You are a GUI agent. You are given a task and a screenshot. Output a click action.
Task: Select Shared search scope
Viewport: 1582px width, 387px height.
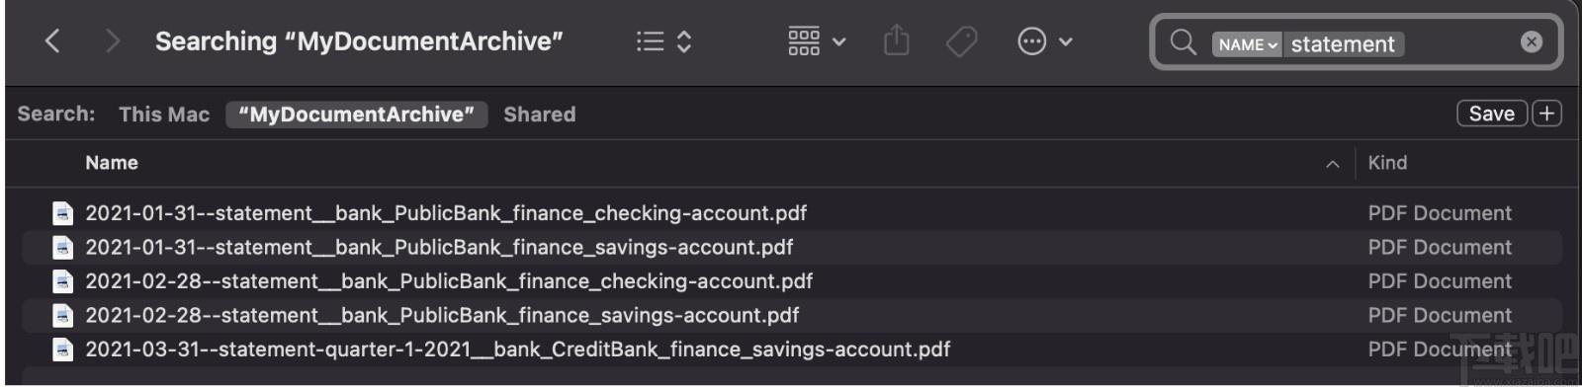click(x=540, y=115)
